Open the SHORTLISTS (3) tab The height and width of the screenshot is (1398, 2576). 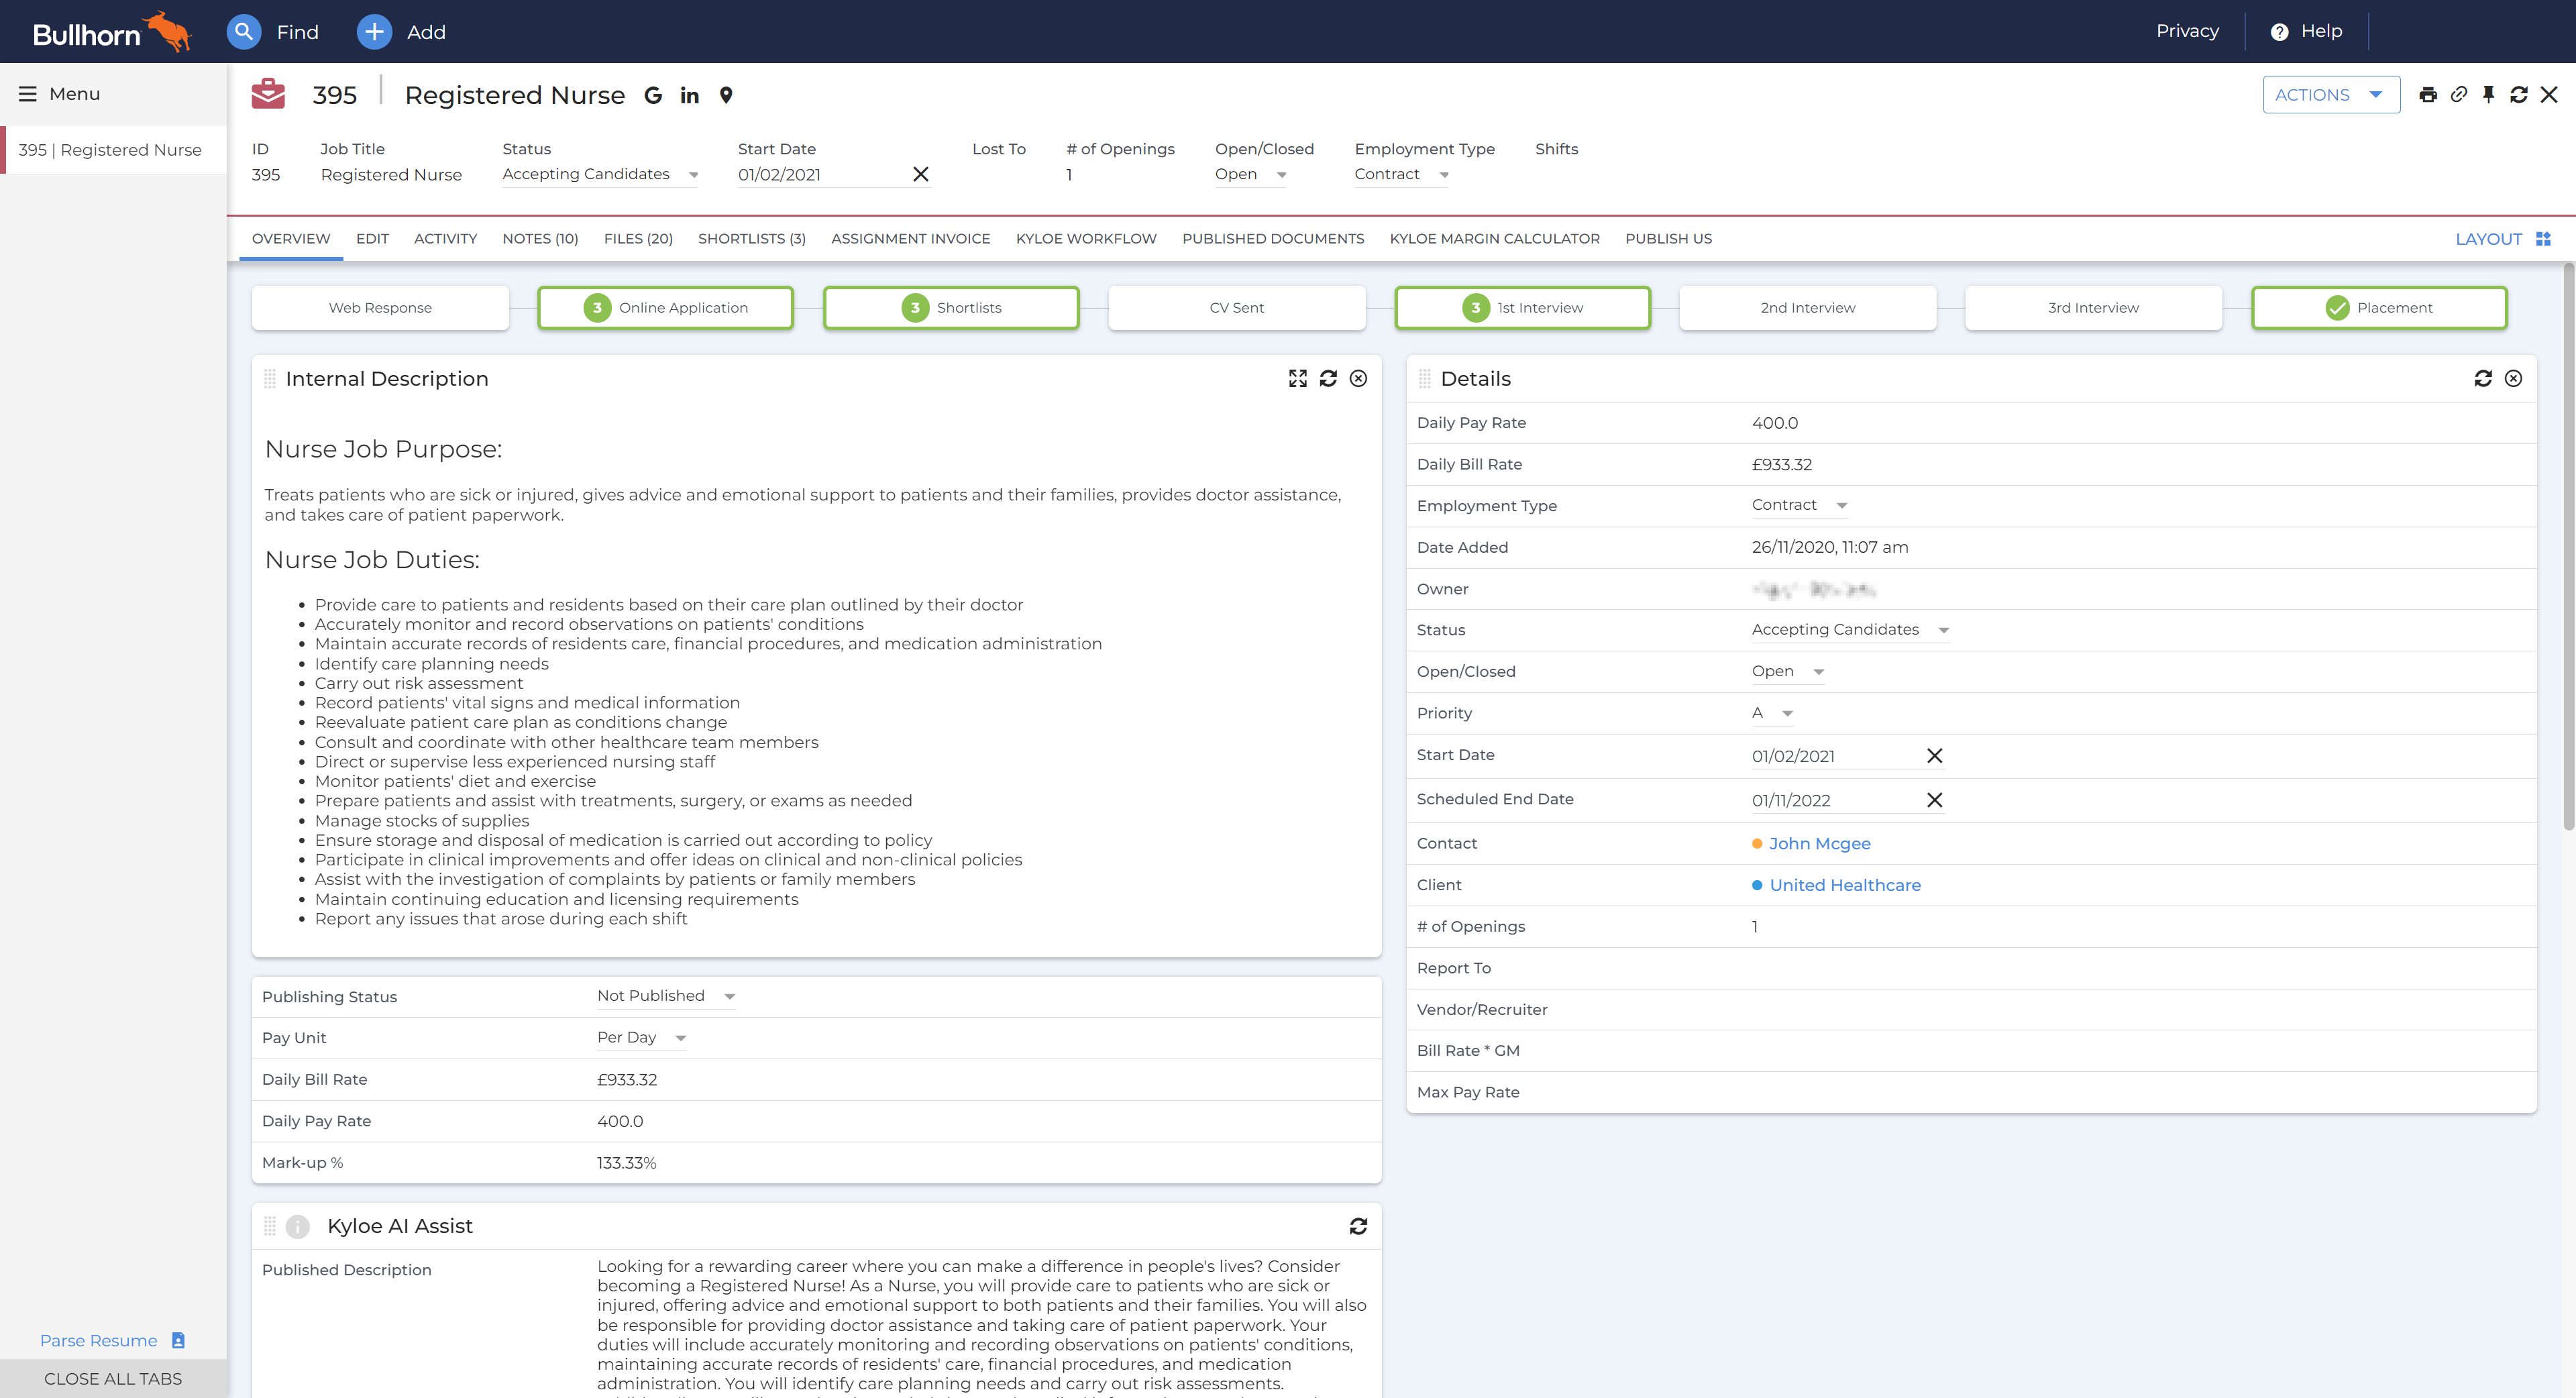751,239
